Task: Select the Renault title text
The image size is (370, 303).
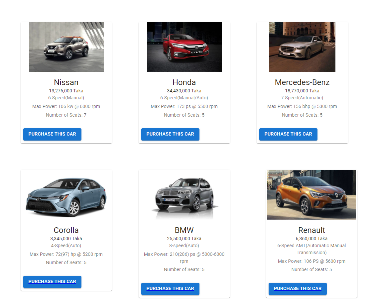Action: click(311, 230)
